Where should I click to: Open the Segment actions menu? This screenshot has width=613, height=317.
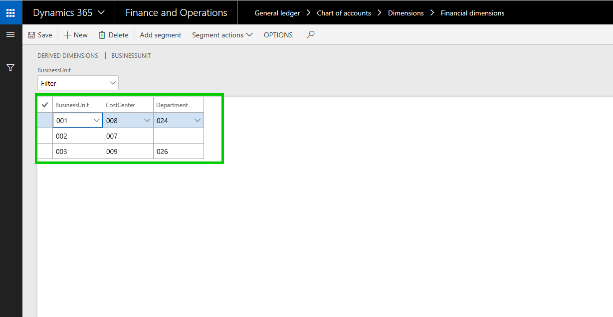(x=222, y=35)
